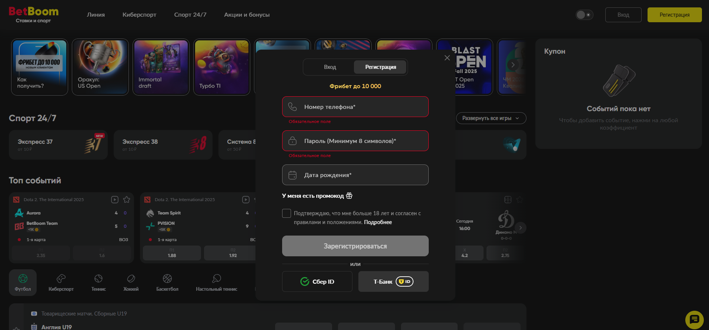Close the registration dialog
This screenshot has height=330, width=709.
coord(447,58)
